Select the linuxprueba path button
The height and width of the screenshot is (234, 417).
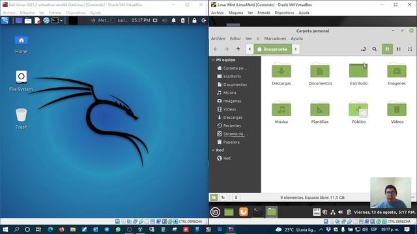(x=272, y=49)
